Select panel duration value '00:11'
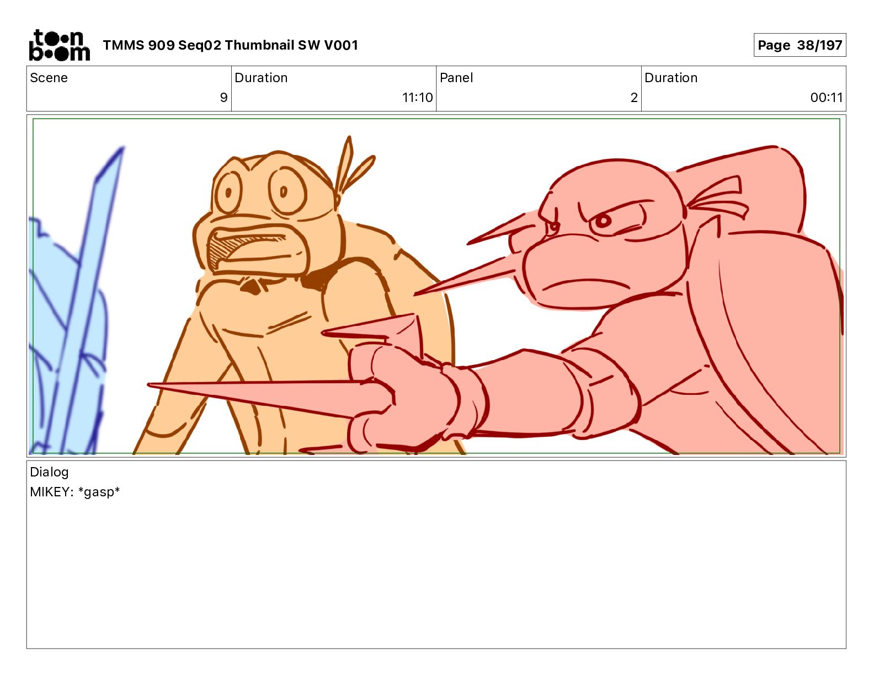This screenshot has height=675, width=874. pyautogui.click(x=827, y=98)
